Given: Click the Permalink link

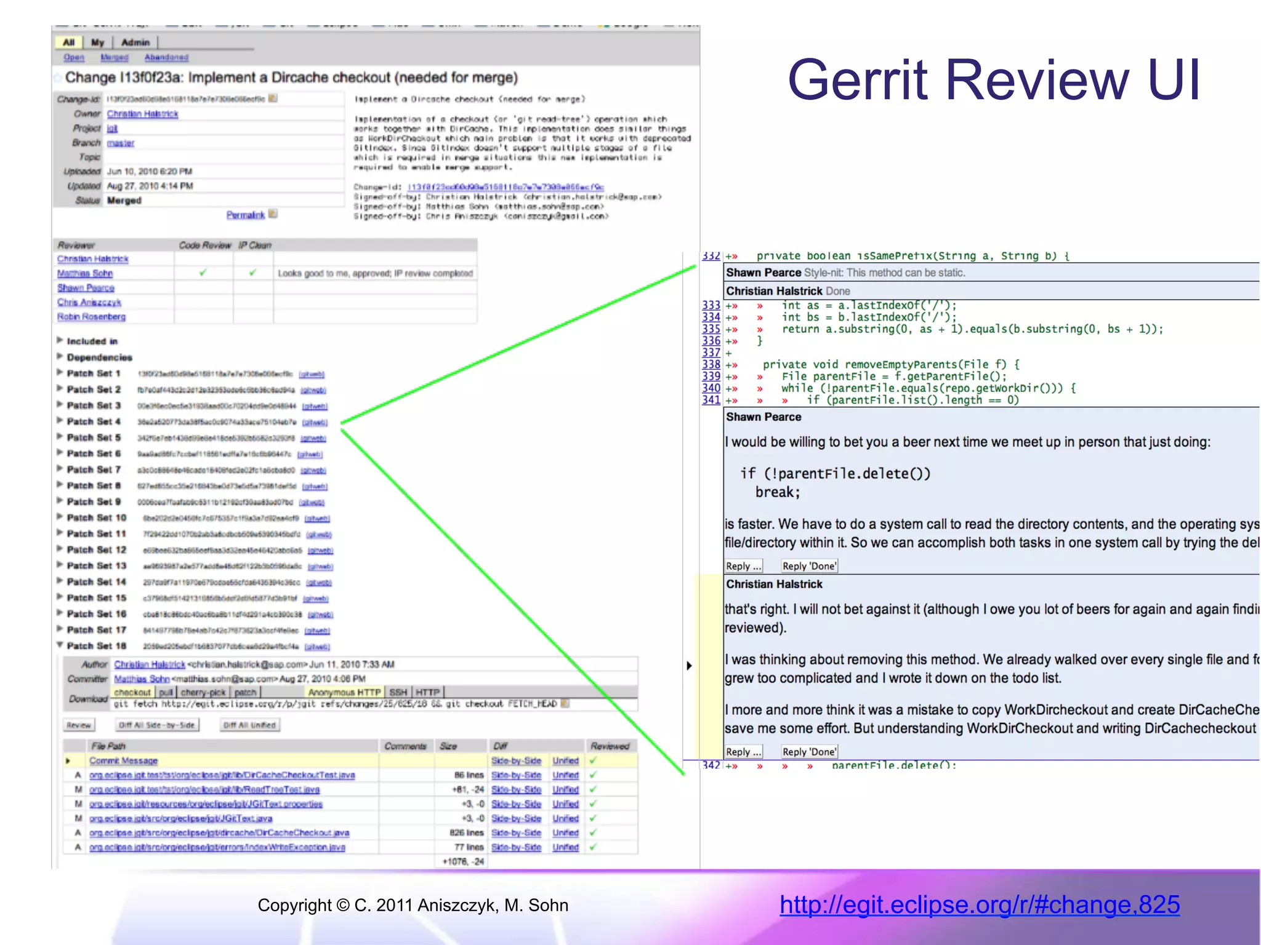Looking at the screenshot, I should point(245,215).
